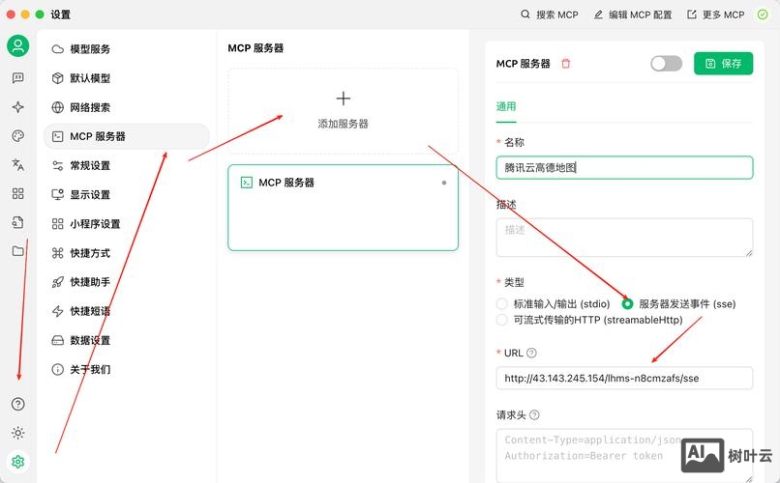Focus the 描述 textarea

pos(624,238)
